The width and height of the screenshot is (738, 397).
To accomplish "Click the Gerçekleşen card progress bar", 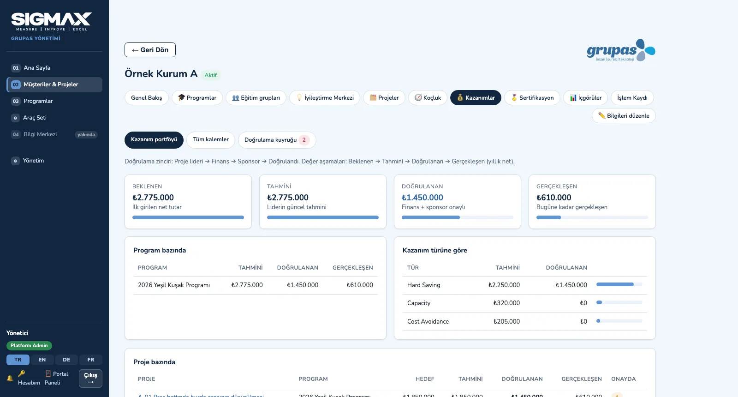I will point(592,217).
